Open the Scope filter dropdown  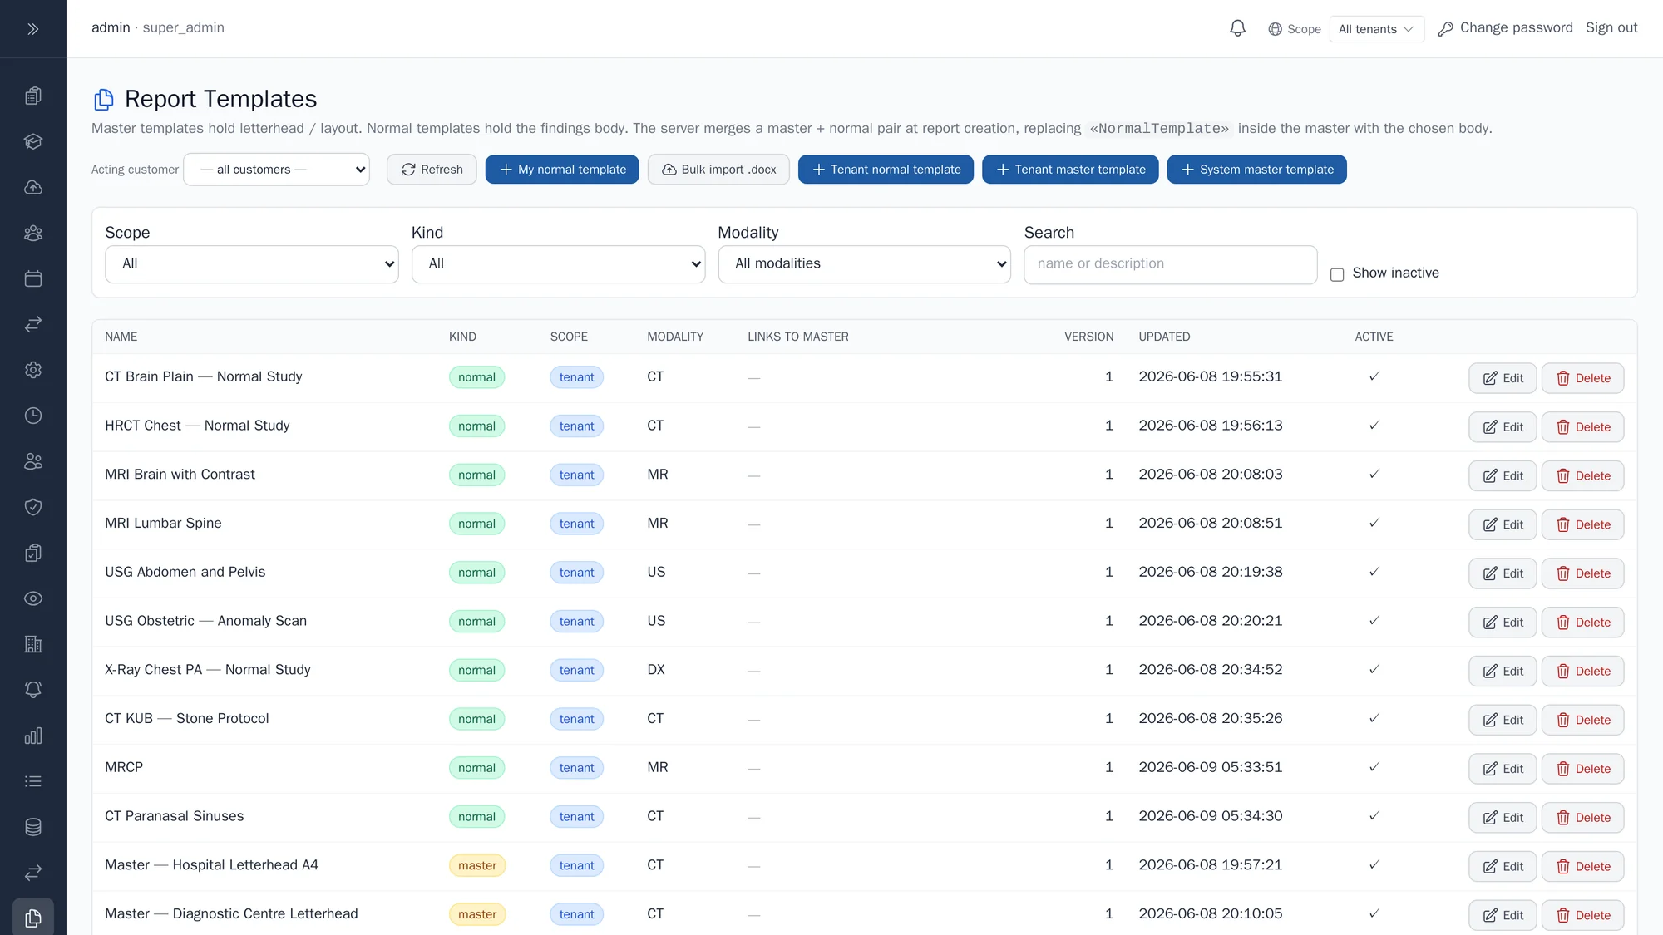pos(251,264)
